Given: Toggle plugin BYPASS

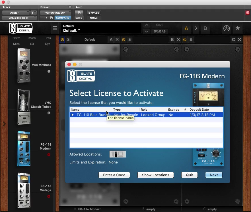Looking at the screenshot, I should (x=94, y=12).
